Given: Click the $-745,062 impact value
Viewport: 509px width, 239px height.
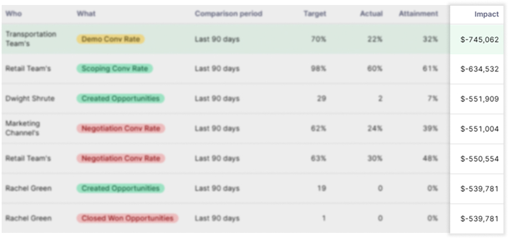Looking at the screenshot, I should [x=480, y=39].
